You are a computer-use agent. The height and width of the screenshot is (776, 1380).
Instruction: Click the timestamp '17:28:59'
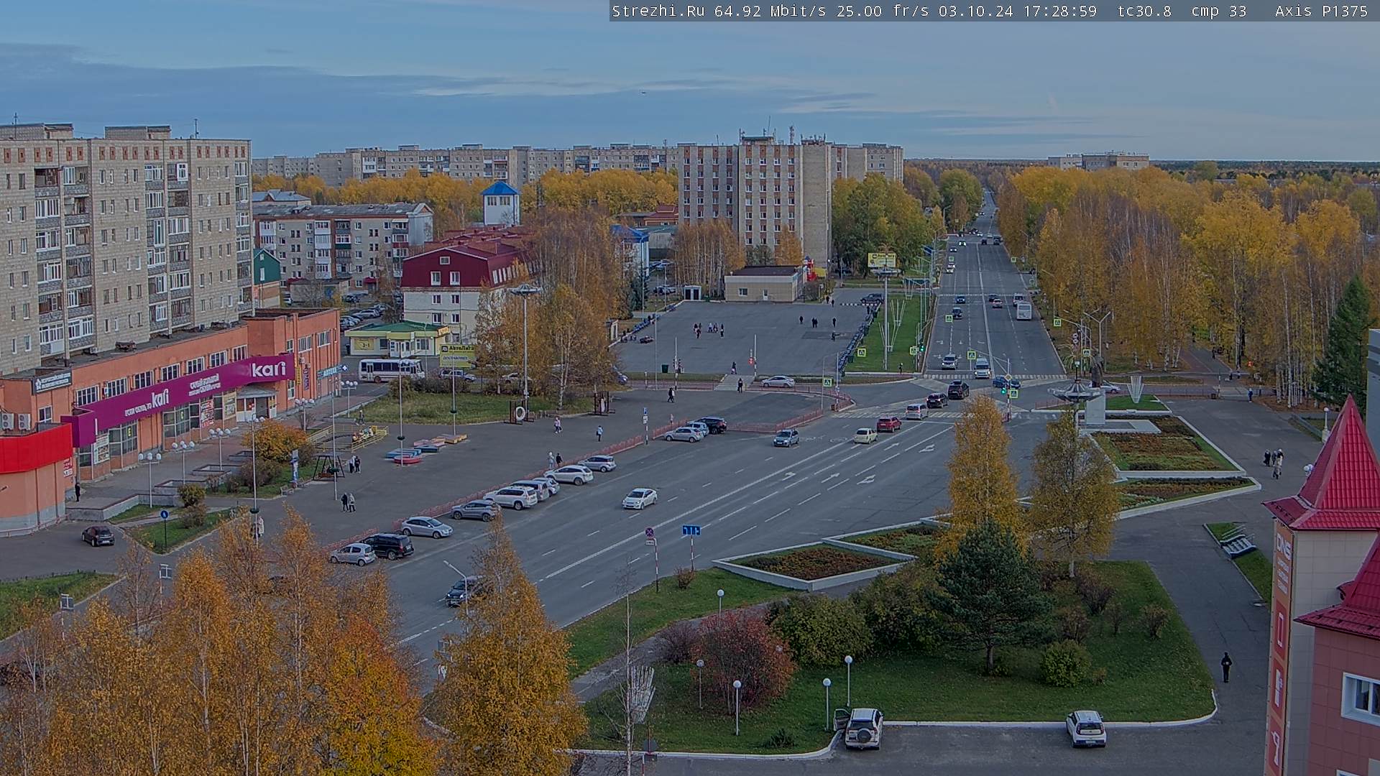click(1059, 11)
